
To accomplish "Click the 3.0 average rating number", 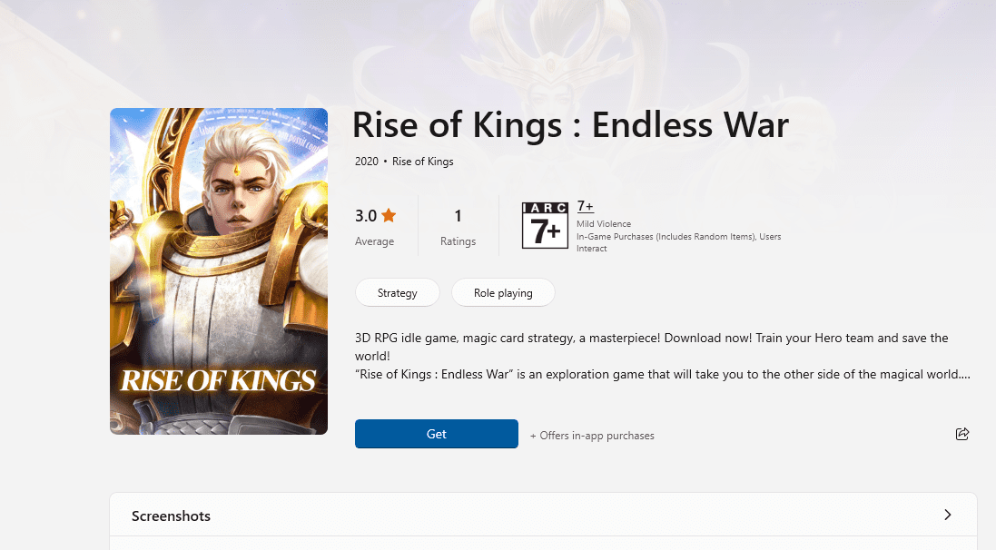I will [365, 216].
